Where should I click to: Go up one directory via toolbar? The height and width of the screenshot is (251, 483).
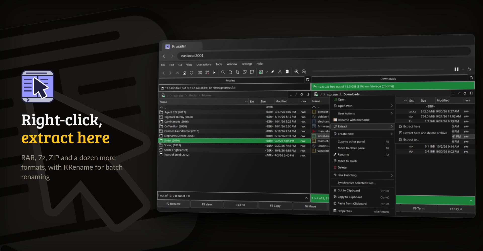pos(177,73)
